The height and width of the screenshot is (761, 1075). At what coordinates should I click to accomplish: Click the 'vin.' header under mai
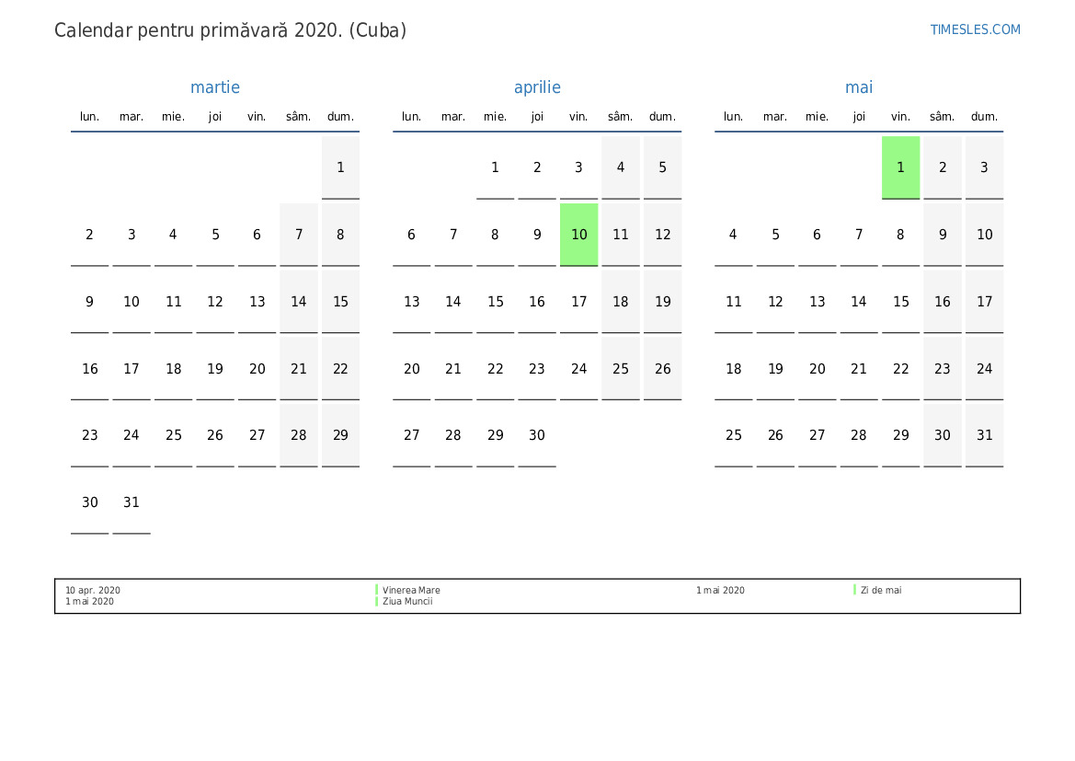click(x=900, y=117)
